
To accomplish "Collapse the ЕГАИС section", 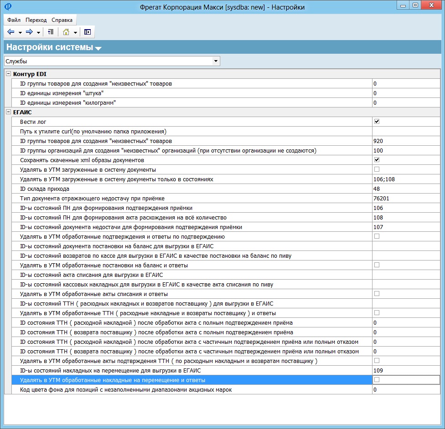I will (x=9, y=112).
